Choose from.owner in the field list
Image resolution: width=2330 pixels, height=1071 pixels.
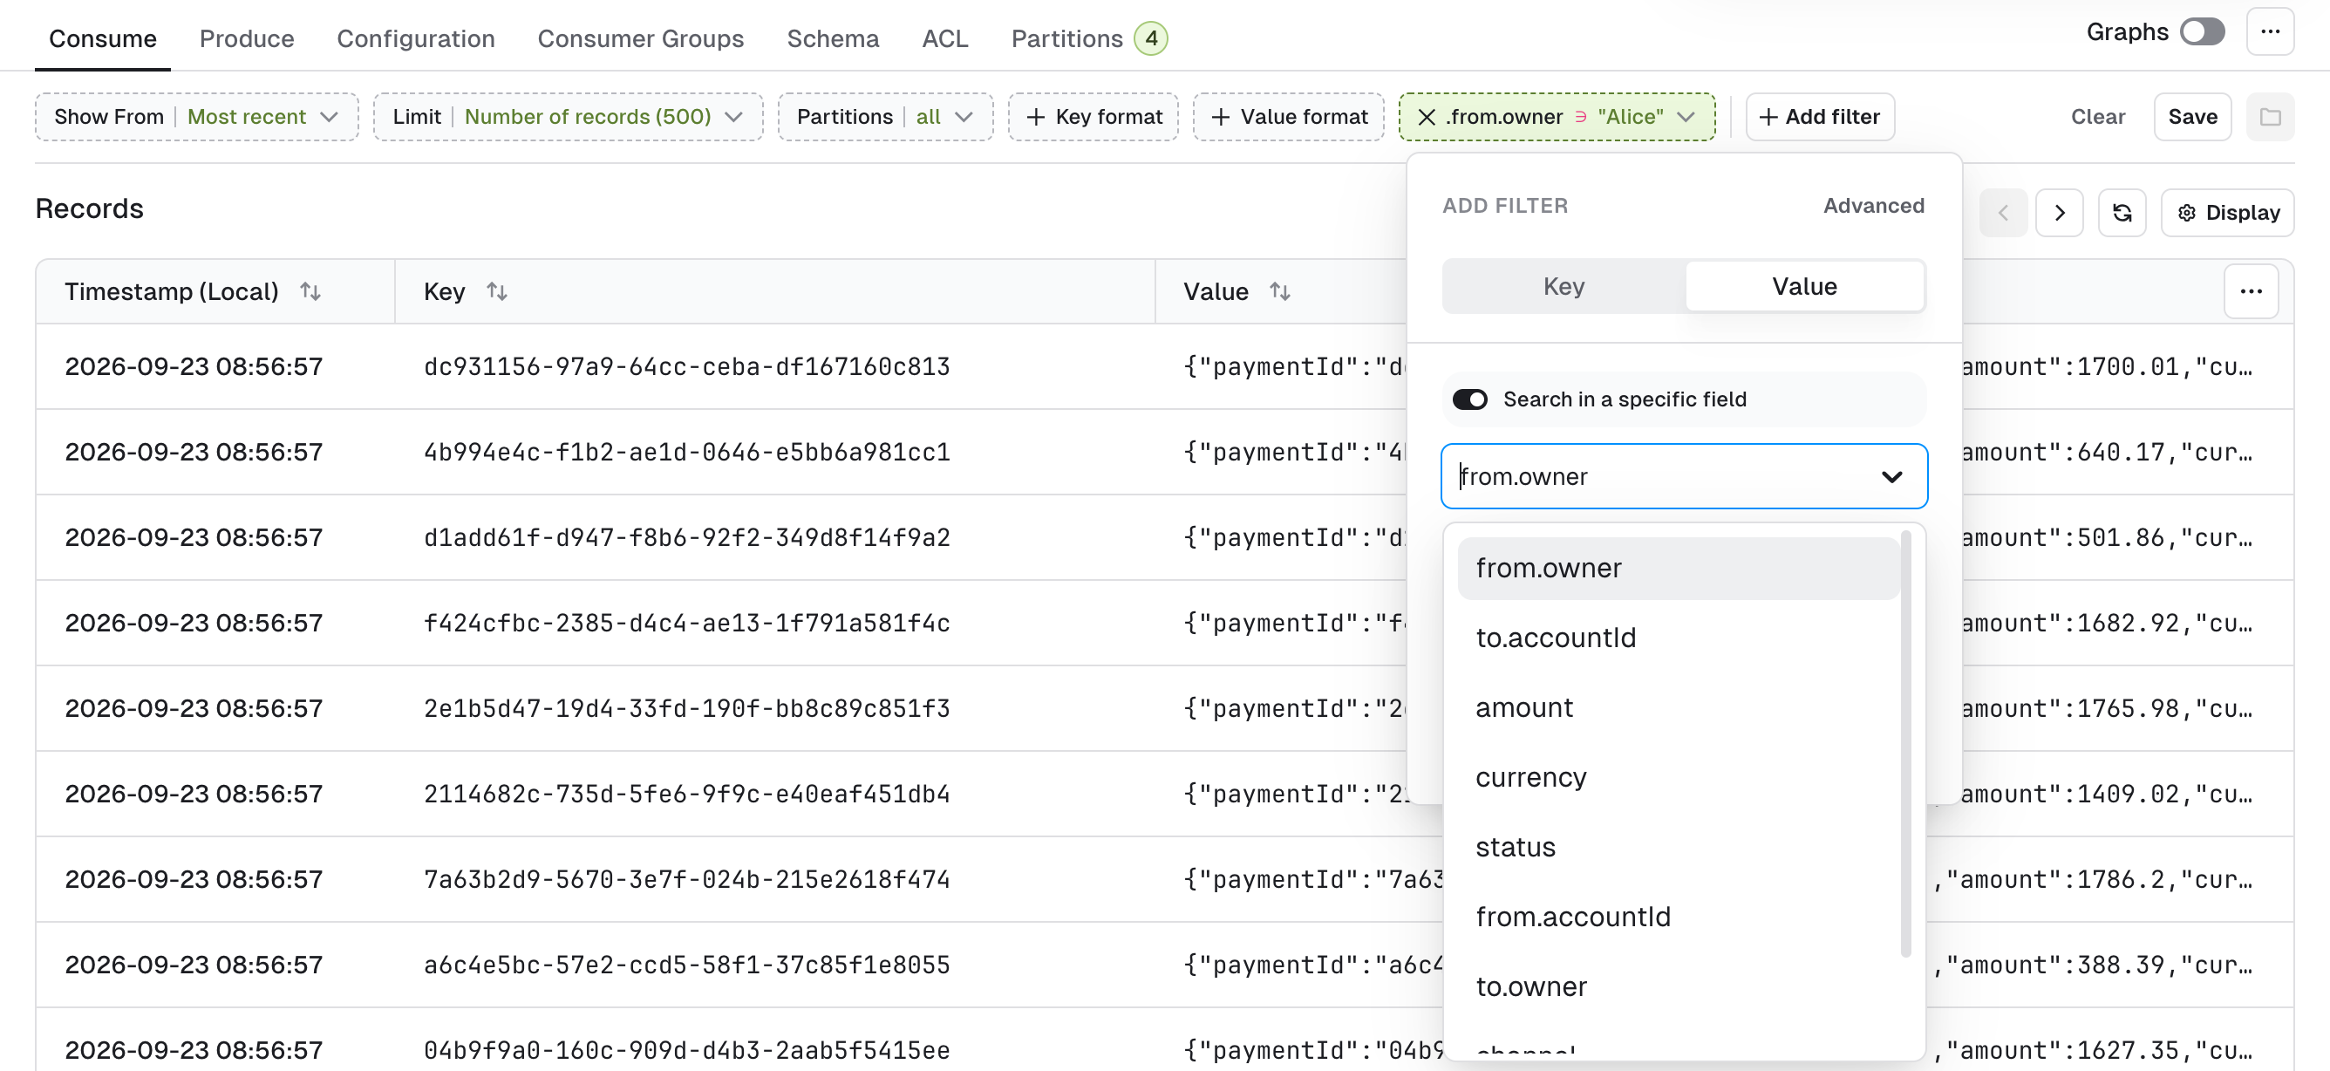tap(1679, 567)
